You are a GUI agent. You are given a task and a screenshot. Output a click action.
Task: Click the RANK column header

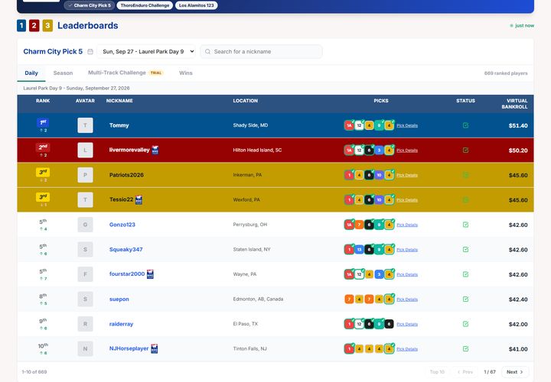[x=43, y=101]
